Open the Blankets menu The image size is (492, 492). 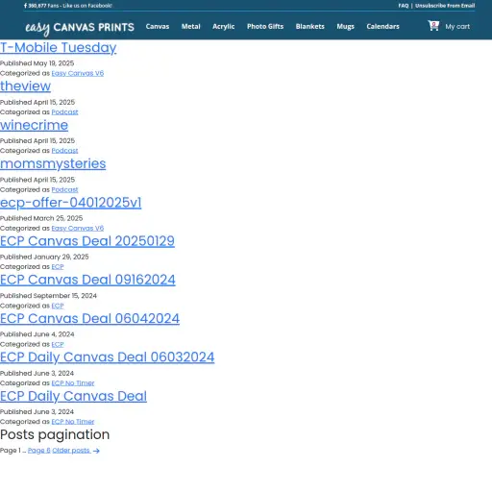tap(309, 27)
